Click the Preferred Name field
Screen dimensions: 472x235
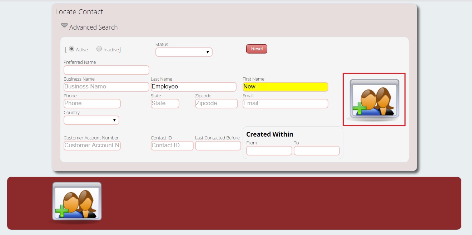pos(106,70)
